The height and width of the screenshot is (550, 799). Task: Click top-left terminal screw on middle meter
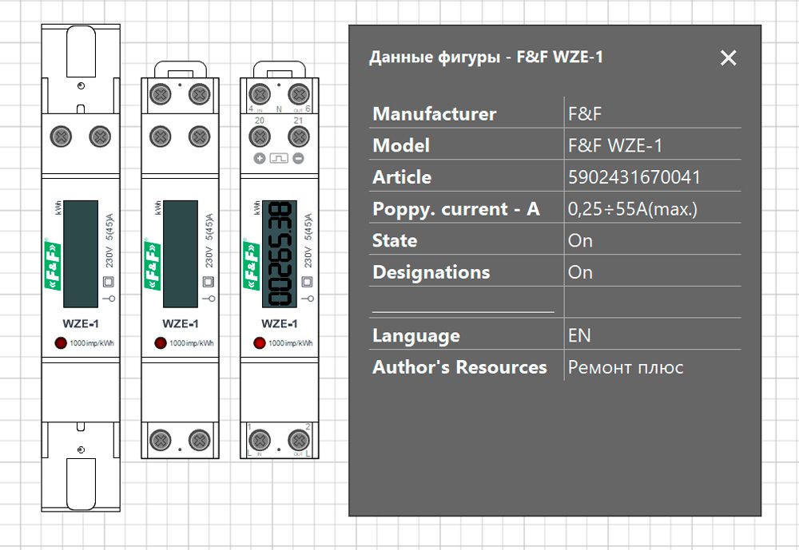point(161,94)
